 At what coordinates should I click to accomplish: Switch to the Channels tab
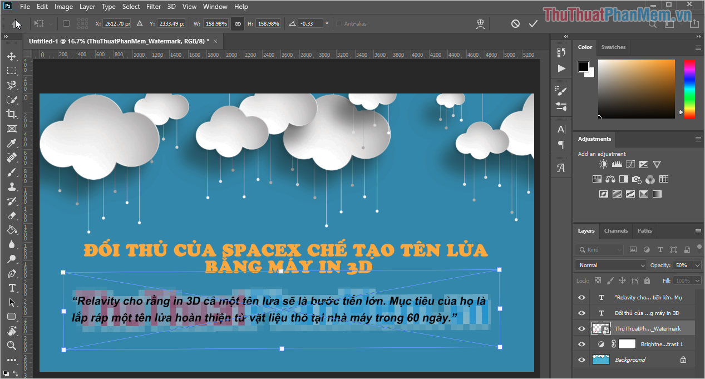(x=615, y=231)
